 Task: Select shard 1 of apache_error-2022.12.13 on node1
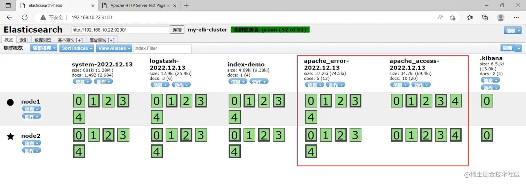[x=326, y=101]
